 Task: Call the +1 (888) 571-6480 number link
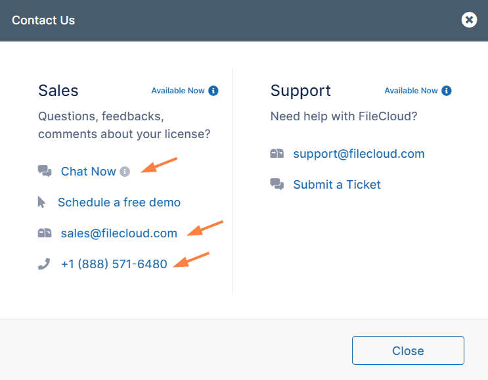click(x=114, y=264)
